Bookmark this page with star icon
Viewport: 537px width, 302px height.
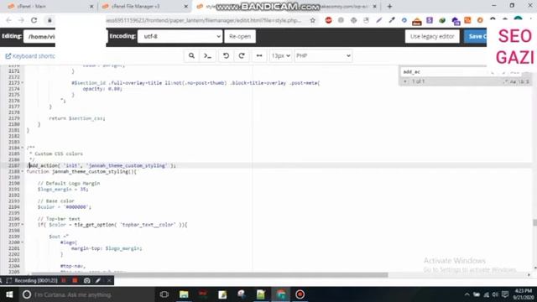coord(313,20)
